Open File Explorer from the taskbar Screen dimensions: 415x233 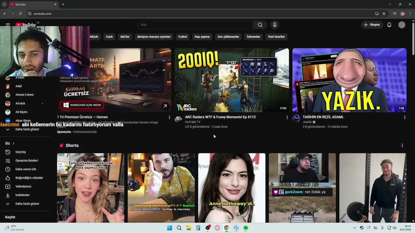[x=189, y=228]
